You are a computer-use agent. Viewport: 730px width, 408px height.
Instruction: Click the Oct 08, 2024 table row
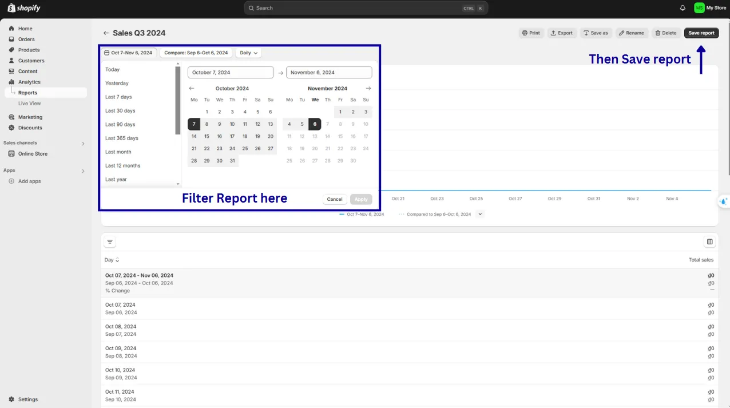(410, 330)
